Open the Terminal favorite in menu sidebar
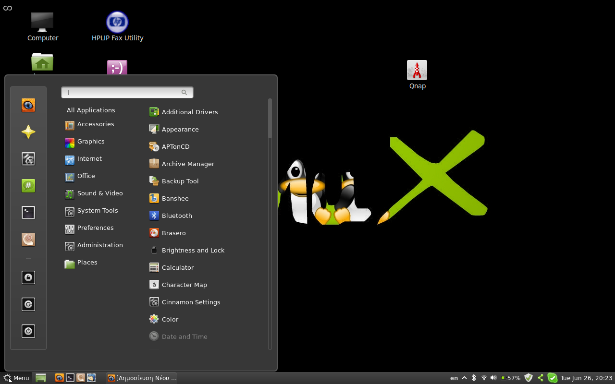615x384 pixels. tap(28, 213)
